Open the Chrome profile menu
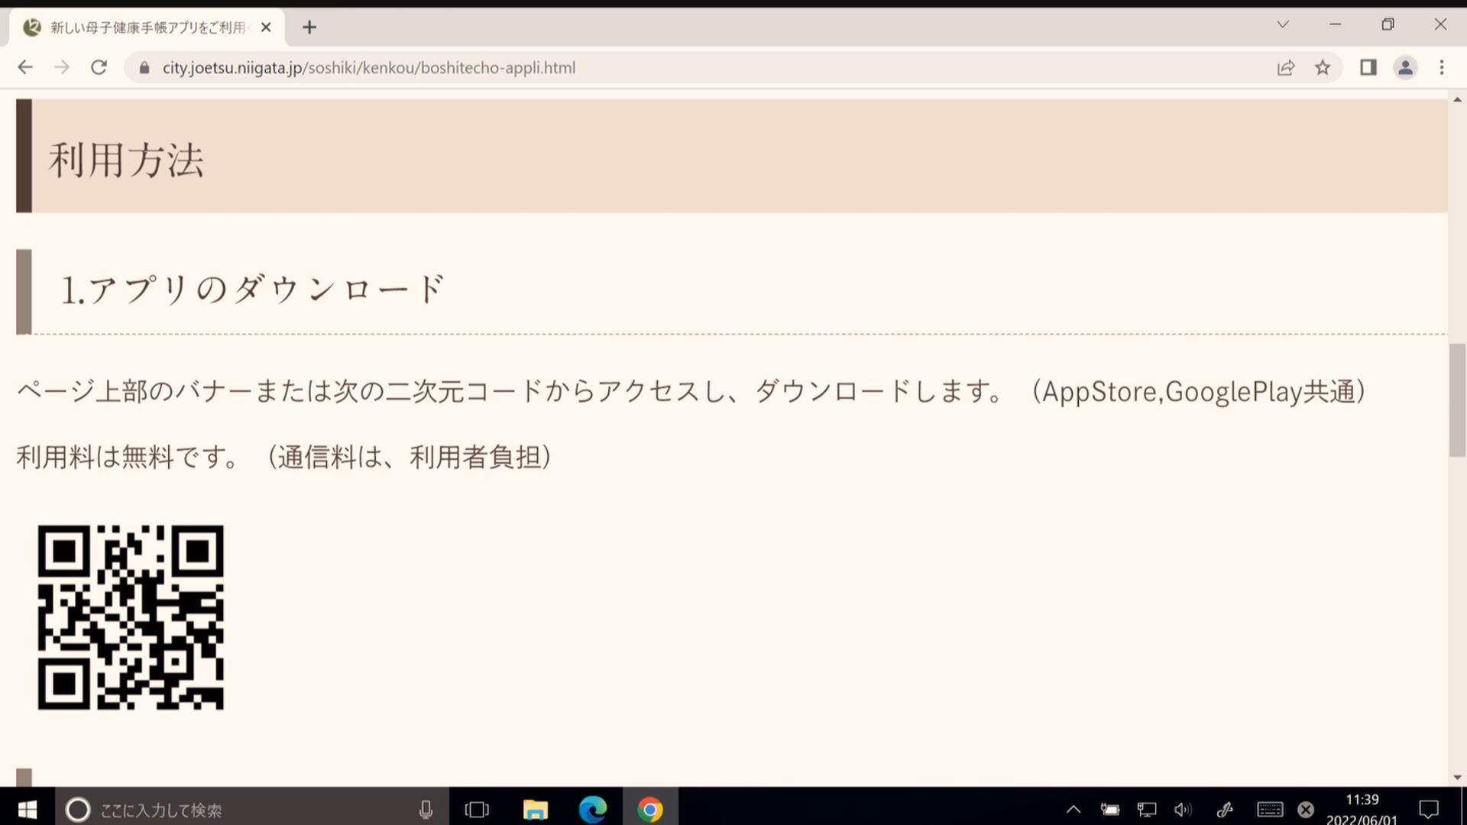The height and width of the screenshot is (825, 1467). point(1405,67)
